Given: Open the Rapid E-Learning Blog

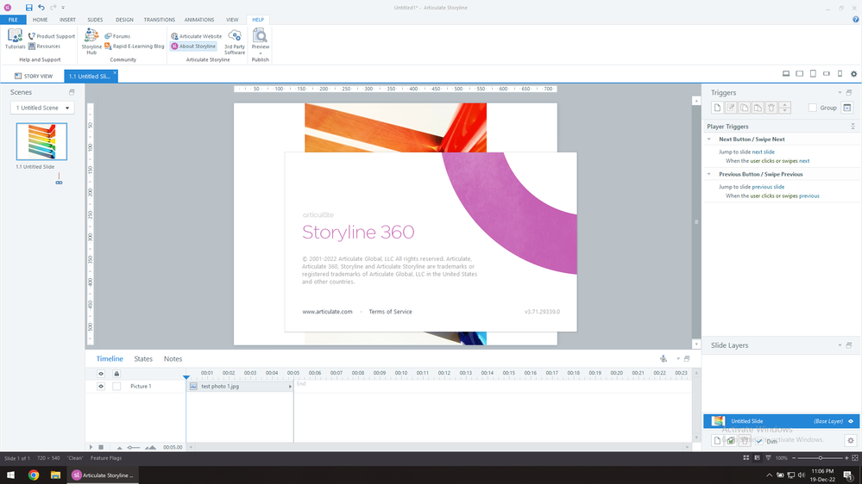Looking at the screenshot, I should (134, 47).
